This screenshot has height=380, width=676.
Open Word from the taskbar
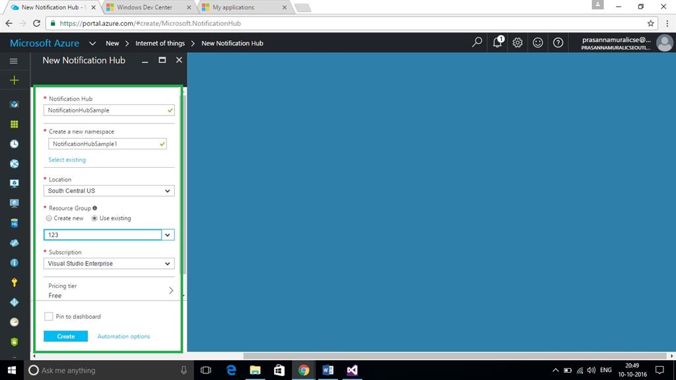328,370
